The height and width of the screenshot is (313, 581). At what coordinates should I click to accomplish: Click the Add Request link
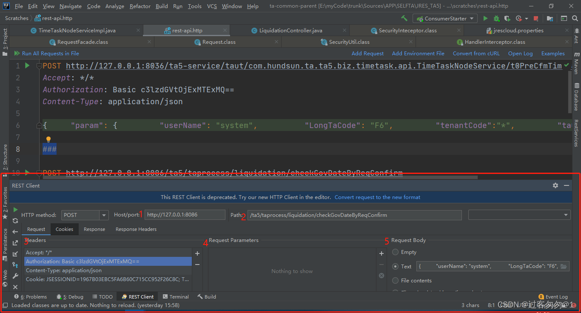[367, 54]
